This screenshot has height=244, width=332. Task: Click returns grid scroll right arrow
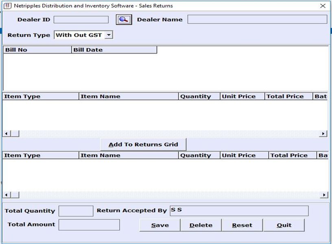tap(324, 195)
